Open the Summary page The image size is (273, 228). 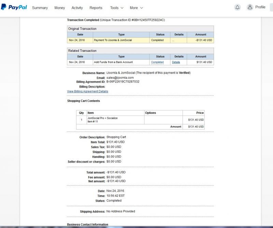click(x=40, y=8)
